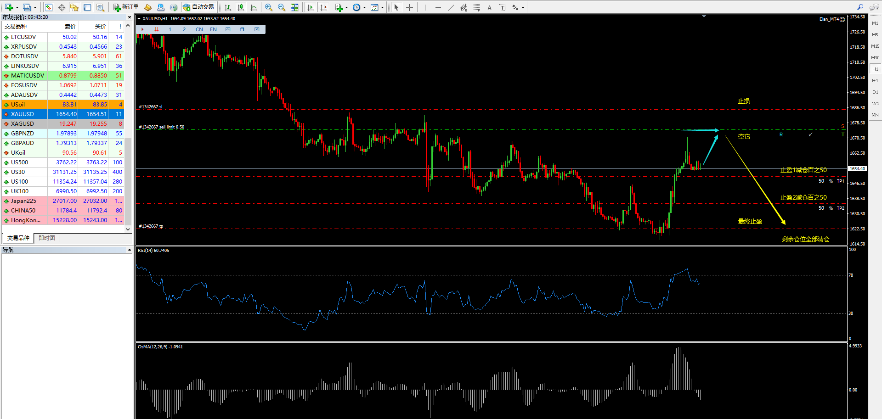The width and height of the screenshot is (882, 419).
Task: Toggle the chart shift button
Action: click(x=324, y=7)
